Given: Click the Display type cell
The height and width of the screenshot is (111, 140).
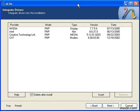Looking at the screenshot, I should pos(74,28).
